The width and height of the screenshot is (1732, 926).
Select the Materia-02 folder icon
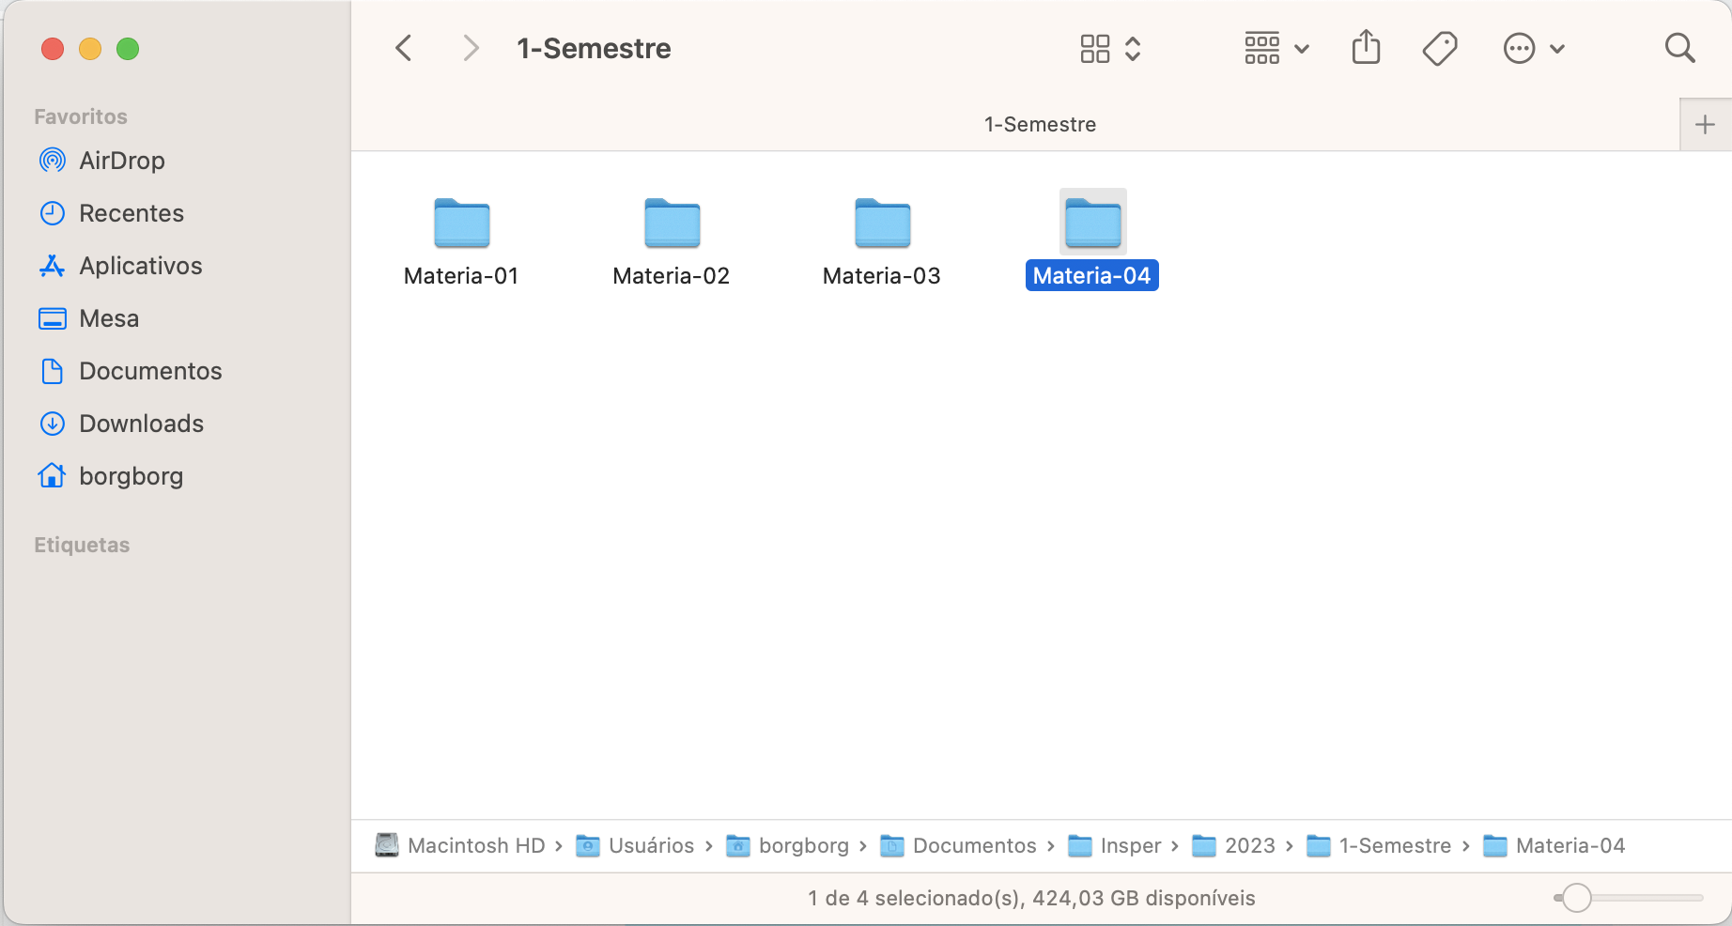[x=672, y=223]
